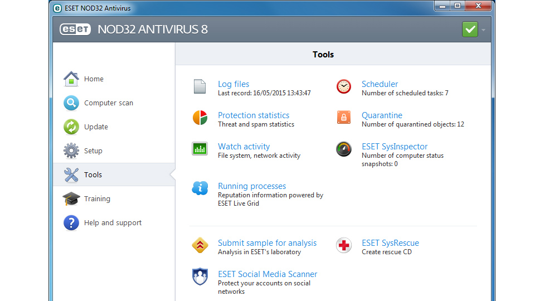This screenshot has height=301, width=535.
Task: Open ESET Social Media Scanner link
Action: (267, 274)
